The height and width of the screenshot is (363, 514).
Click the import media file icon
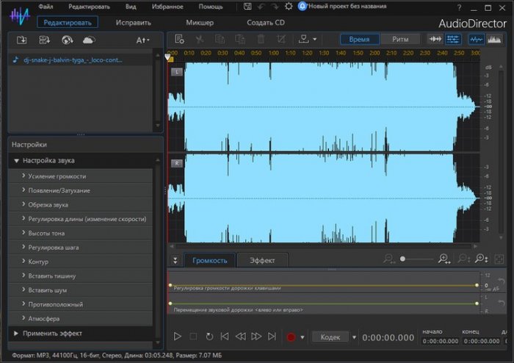tap(21, 39)
